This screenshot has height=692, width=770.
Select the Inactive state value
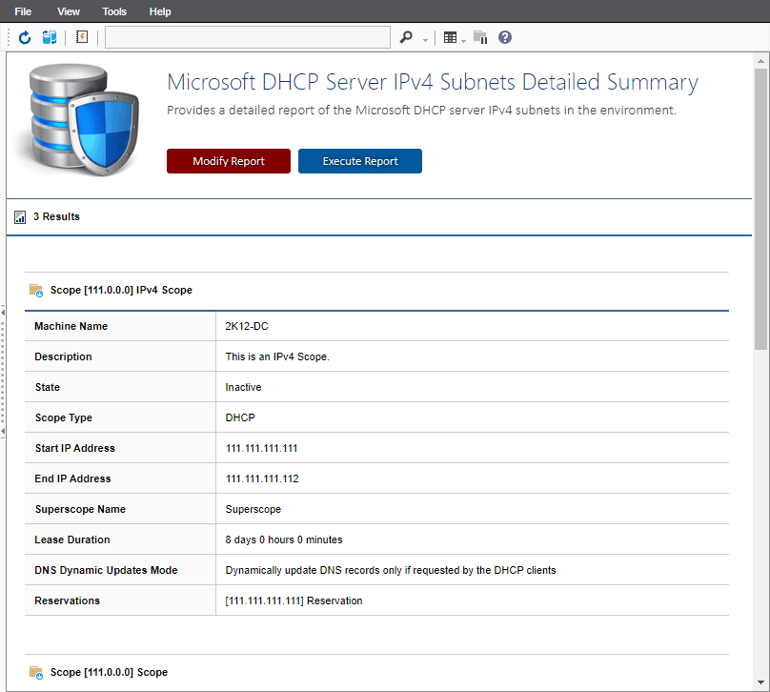pos(243,387)
